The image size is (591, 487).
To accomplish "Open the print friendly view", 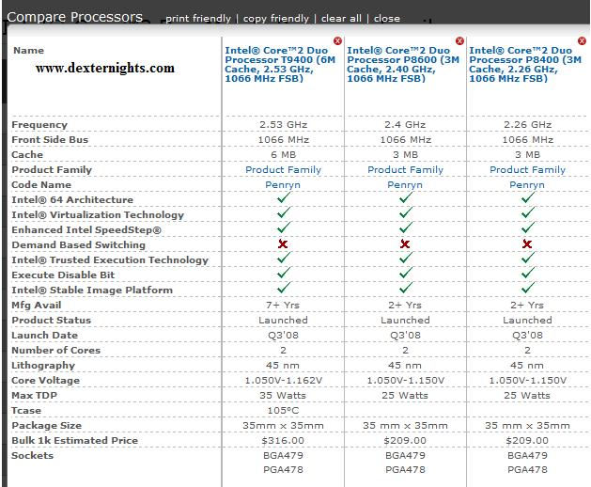I will coord(198,19).
